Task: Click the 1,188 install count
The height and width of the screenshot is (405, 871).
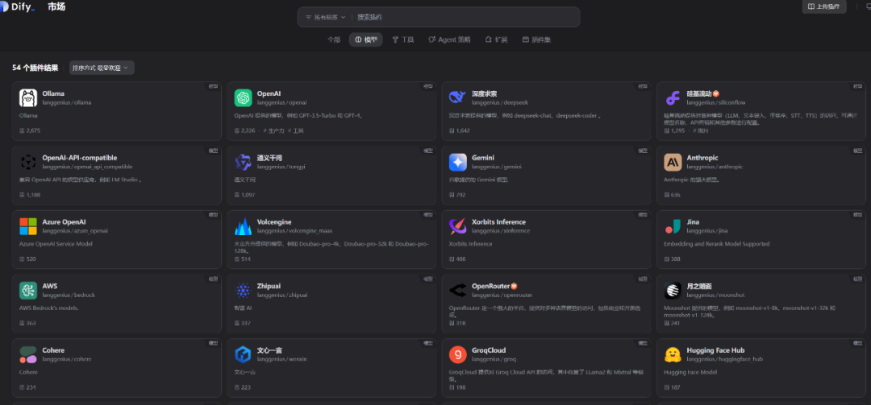Action: tap(33, 195)
